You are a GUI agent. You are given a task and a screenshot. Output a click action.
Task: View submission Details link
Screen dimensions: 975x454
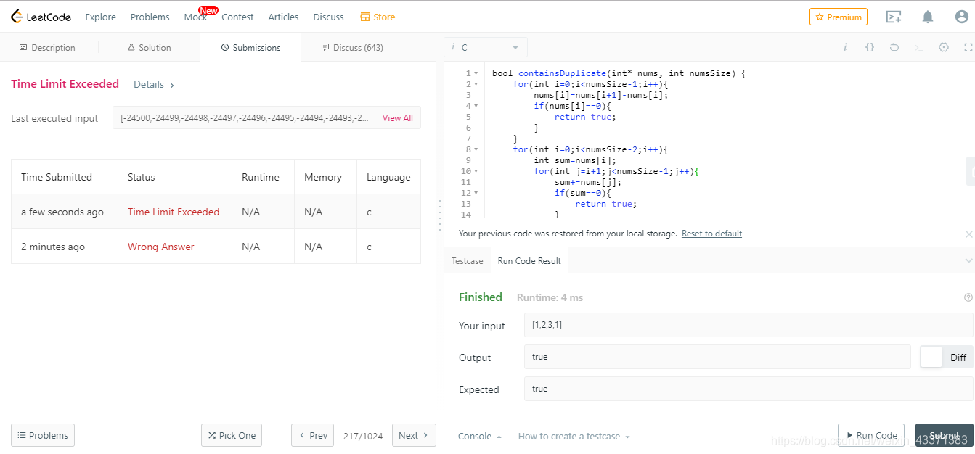(x=154, y=84)
